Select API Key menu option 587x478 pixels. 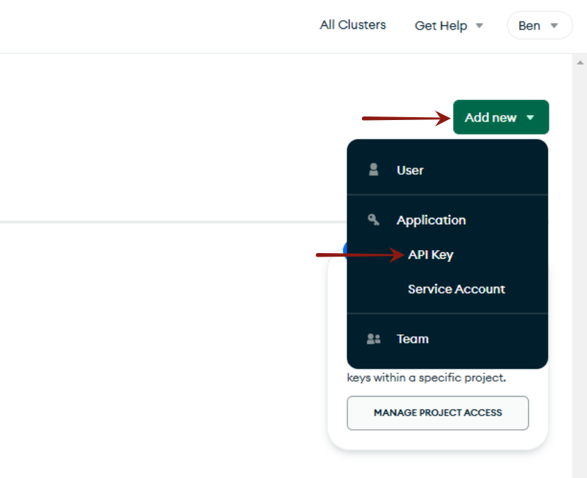(x=430, y=254)
